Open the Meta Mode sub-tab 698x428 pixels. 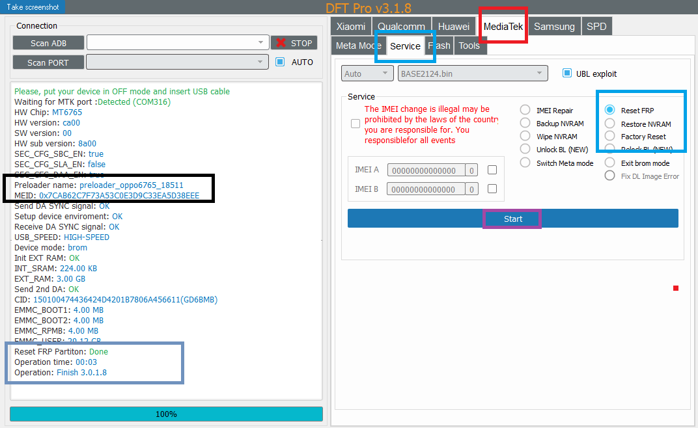(358, 46)
